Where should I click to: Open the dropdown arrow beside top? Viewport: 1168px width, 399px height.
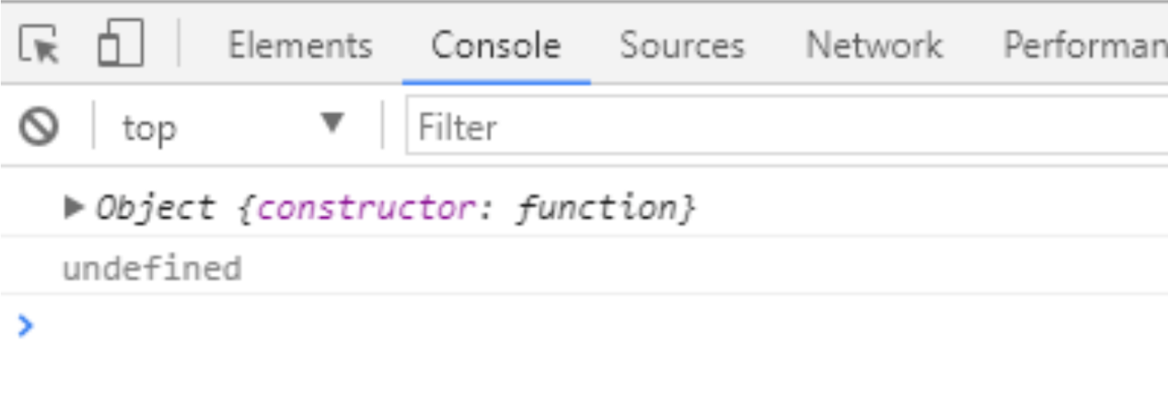[332, 123]
